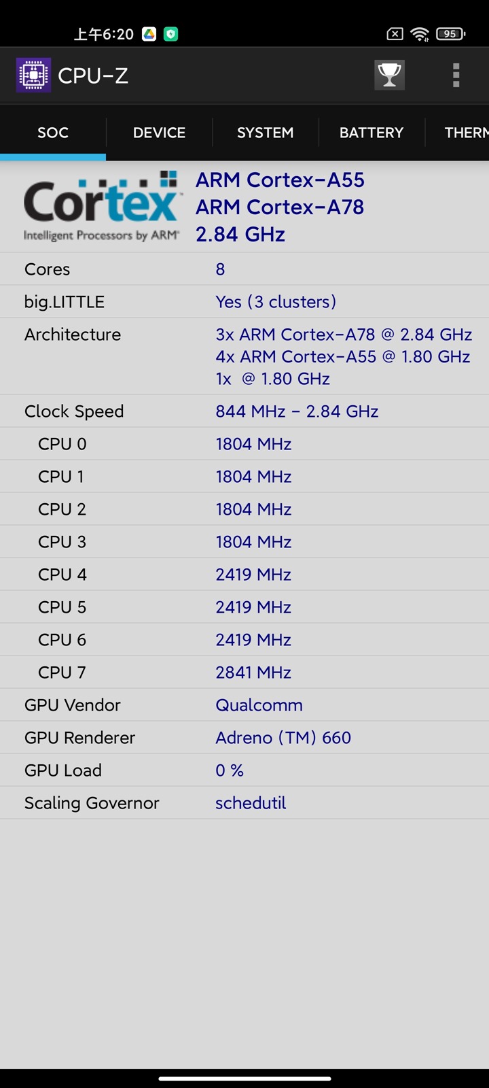Tap the Cores row
The width and height of the screenshot is (489, 1088).
244,269
